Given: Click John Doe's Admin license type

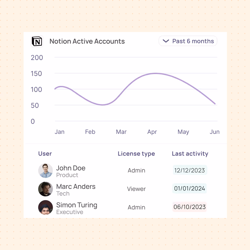Looking at the screenshot, I should pos(136,170).
